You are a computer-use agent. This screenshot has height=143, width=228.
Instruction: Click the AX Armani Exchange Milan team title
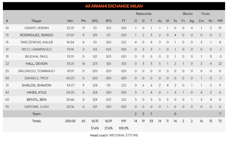click(114, 6)
